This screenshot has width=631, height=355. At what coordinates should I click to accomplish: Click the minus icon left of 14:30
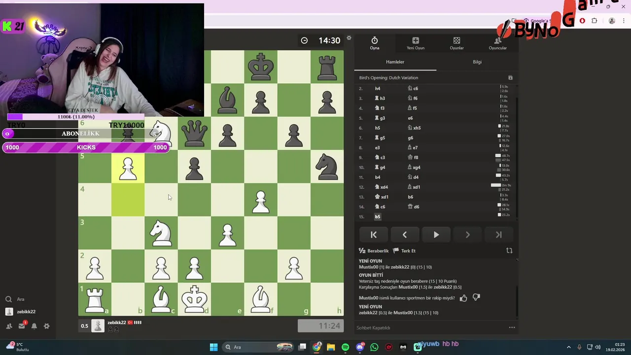pyautogui.click(x=304, y=40)
